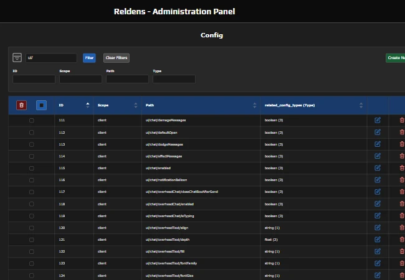Check the box for row 122
This screenshot has width=405, height=280.
point(32,251)
